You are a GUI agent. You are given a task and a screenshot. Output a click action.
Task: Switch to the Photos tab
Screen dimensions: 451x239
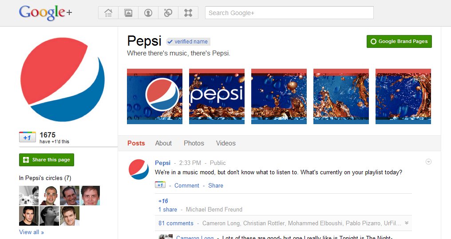tap(194, 143)
